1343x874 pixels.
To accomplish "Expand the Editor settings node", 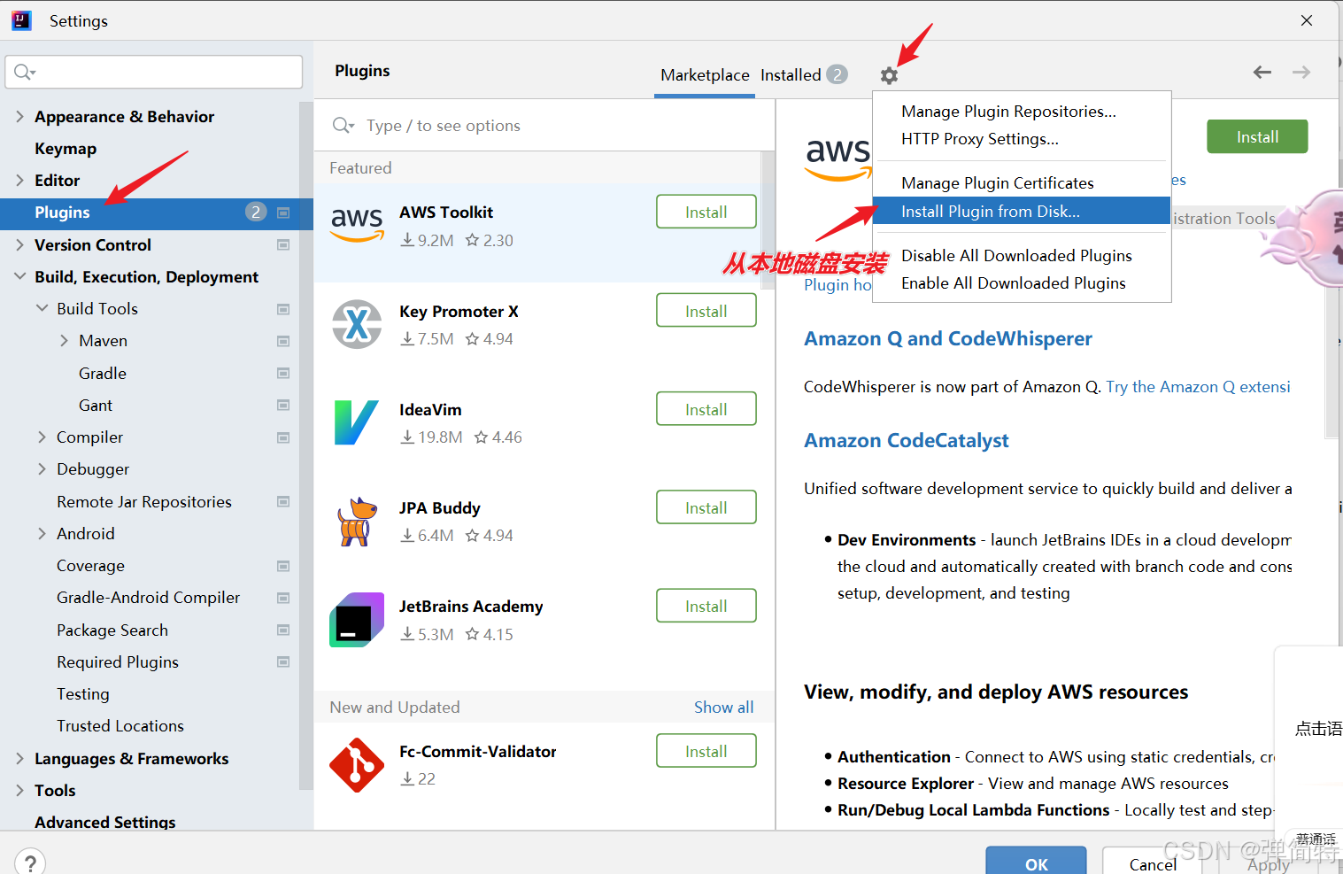I will [x=19, y=181].
